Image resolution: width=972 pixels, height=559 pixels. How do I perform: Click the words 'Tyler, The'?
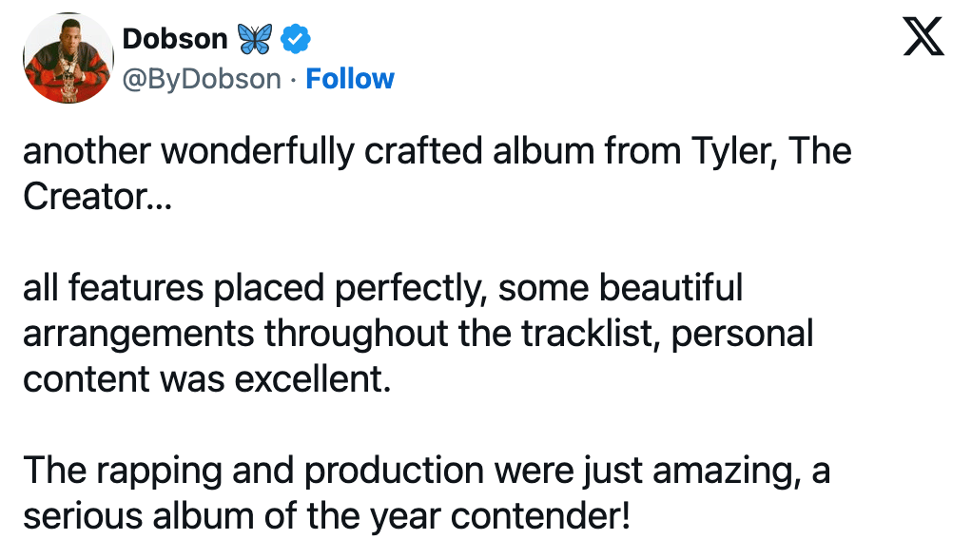771,151
